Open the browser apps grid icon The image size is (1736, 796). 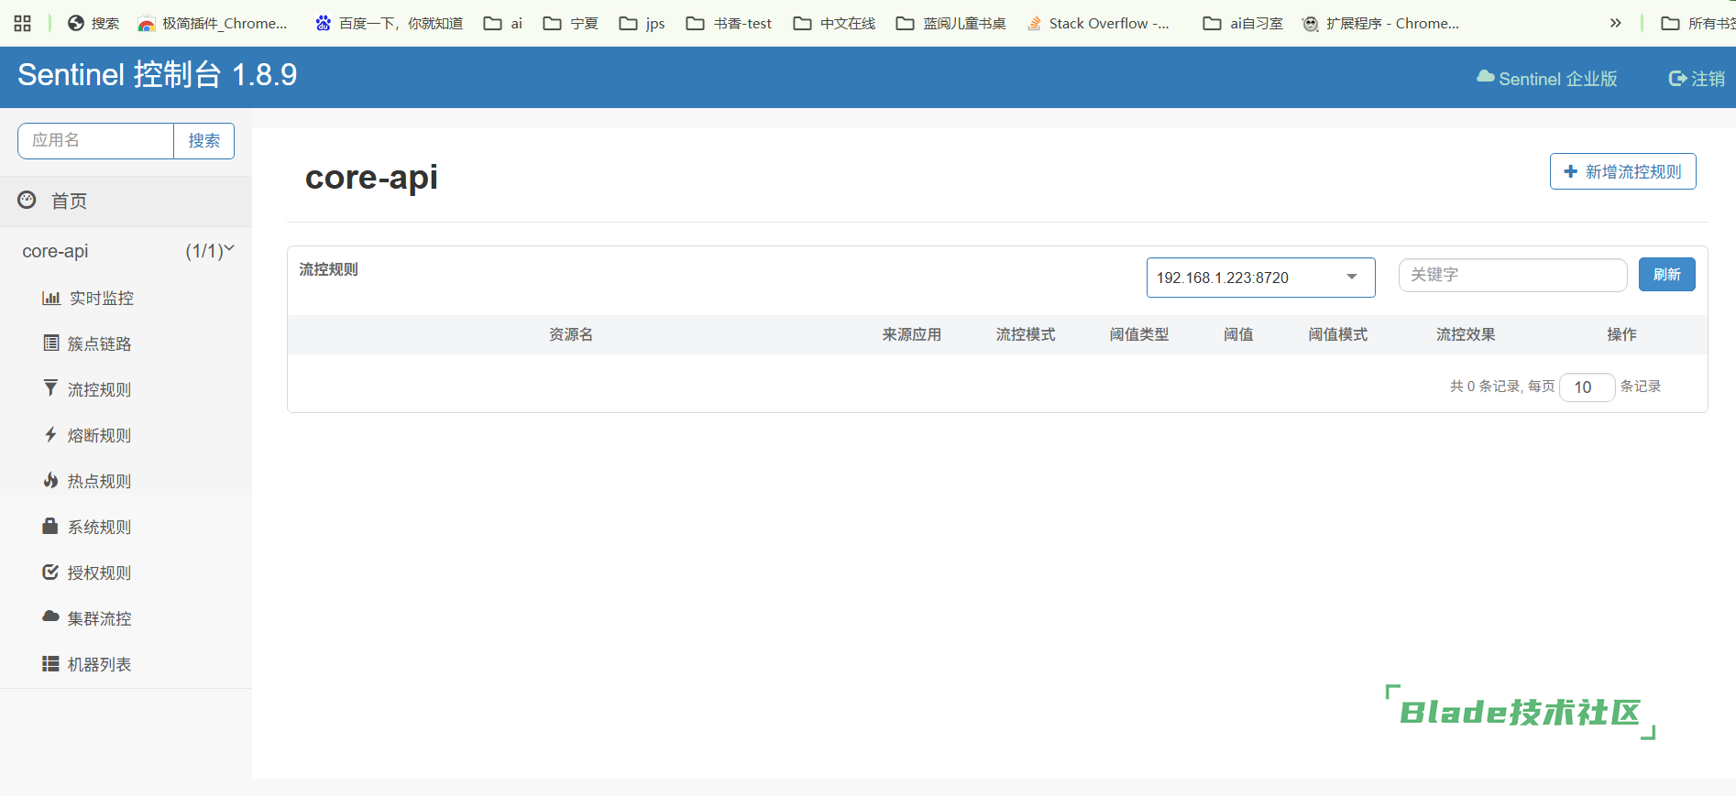tap(23, 23)
